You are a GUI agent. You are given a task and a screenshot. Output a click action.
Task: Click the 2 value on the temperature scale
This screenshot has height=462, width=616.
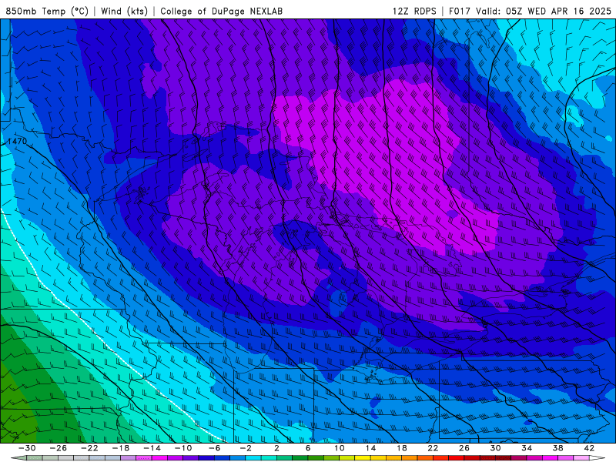[x=276, y=448]
